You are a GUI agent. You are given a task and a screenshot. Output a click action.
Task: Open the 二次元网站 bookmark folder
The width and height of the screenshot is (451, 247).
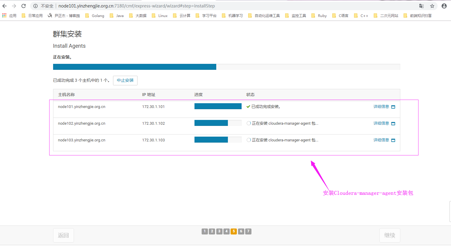coord(386,16)
